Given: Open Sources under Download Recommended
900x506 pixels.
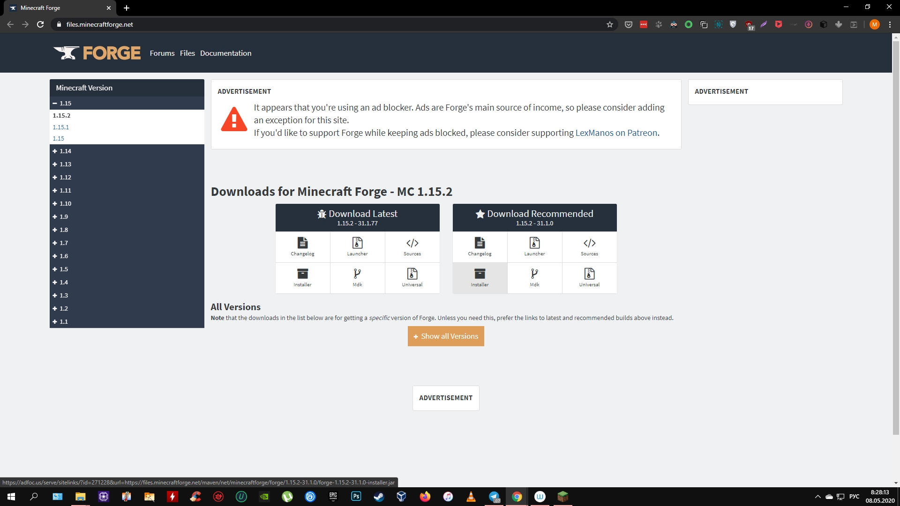Looking at the screenshot, I should pyautogui.click(x=589, y=247).
